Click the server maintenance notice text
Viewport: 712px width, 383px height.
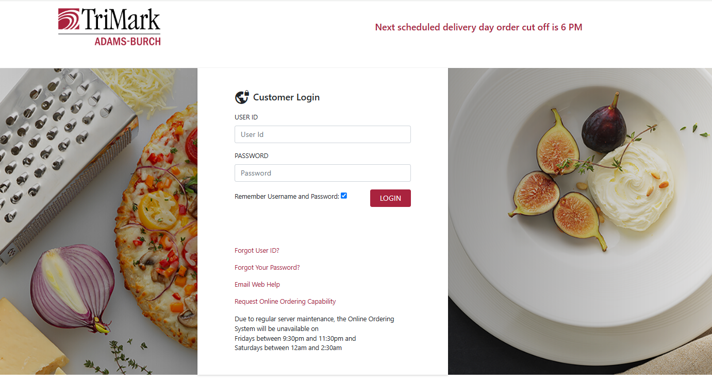(314, 334)
